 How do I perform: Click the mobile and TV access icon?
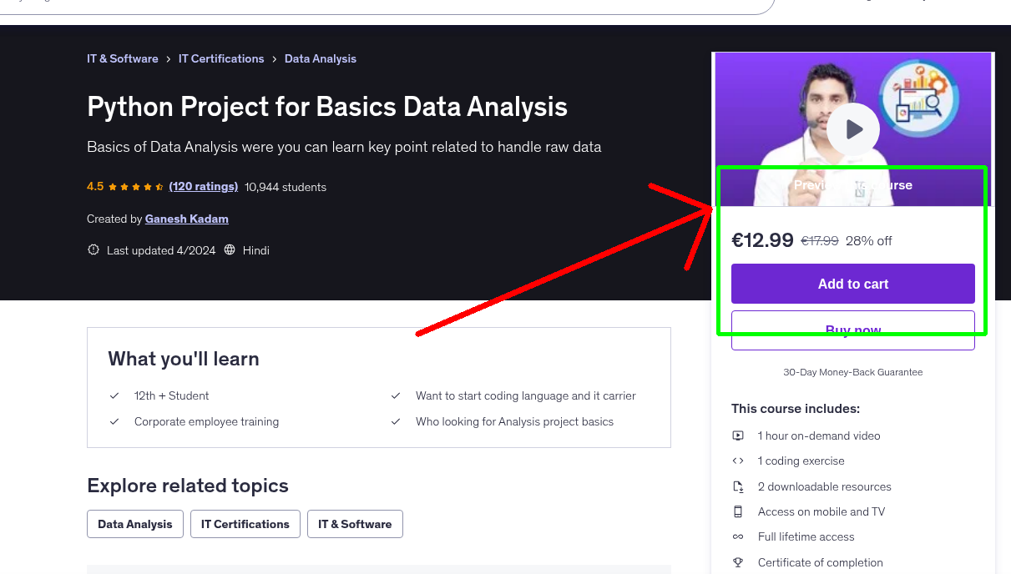738,511
